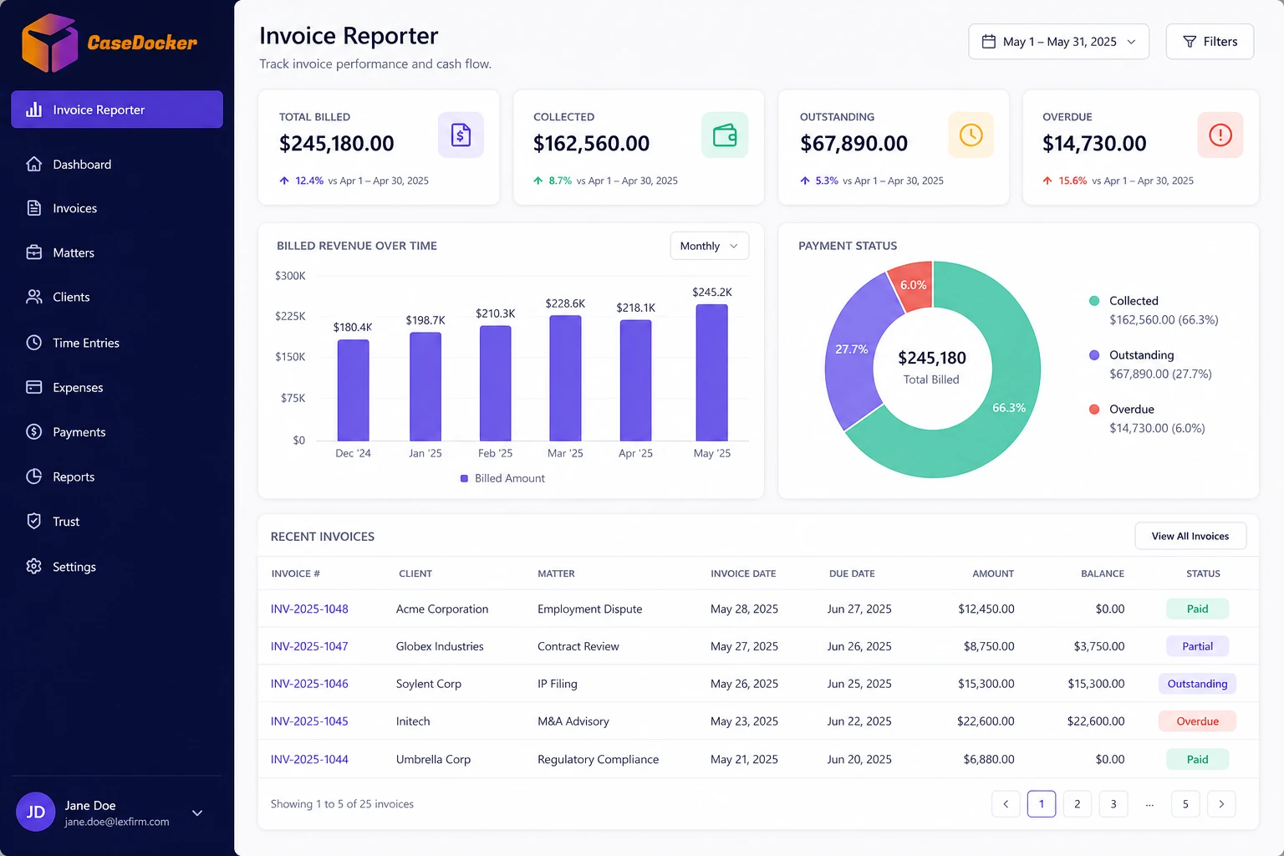
Task: Go to next page of invoices
Action: pos(1221,804)
